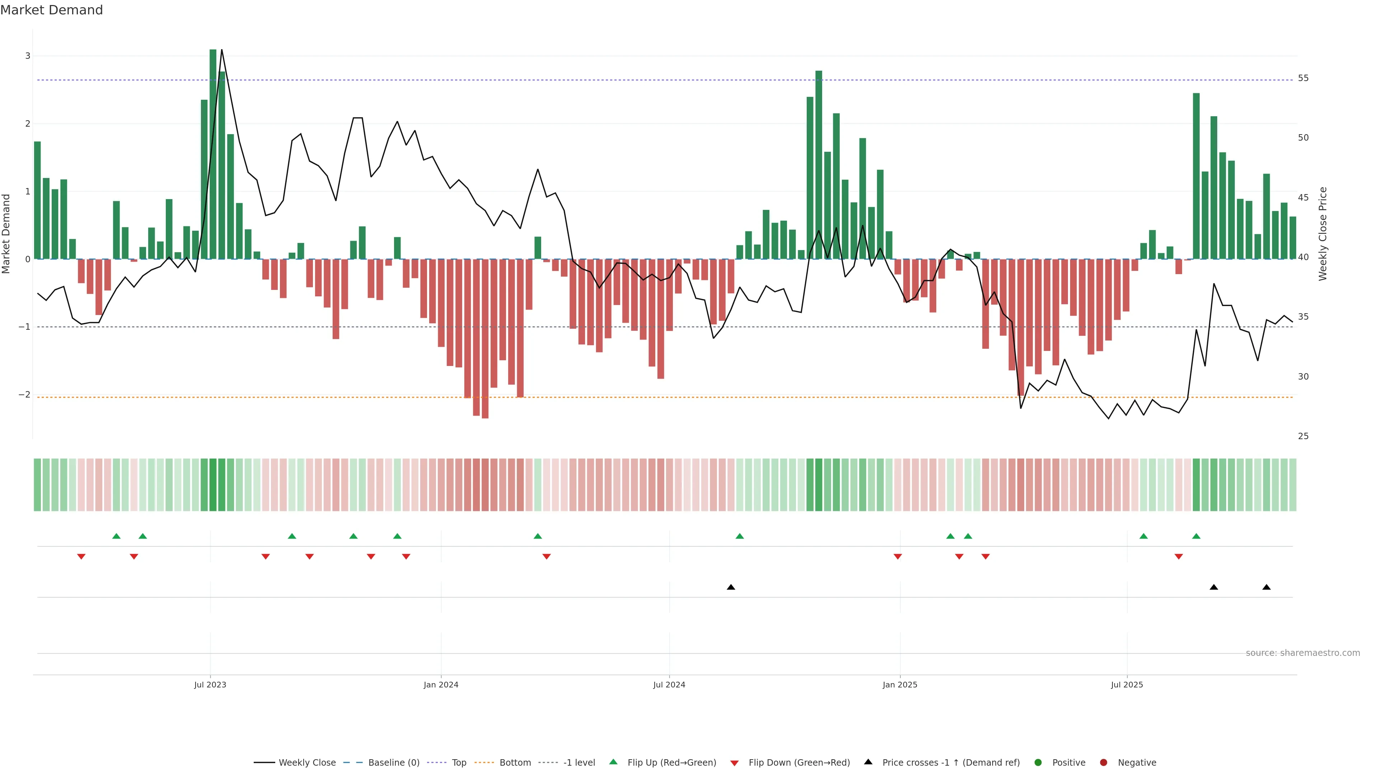Click the green Positive legend dot
The width and height of the screenshot is (1378, 775).
coord(1038,763)
